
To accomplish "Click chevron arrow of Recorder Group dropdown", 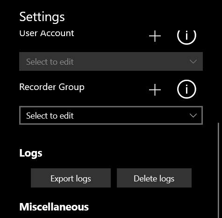I will tap(193, 115).
